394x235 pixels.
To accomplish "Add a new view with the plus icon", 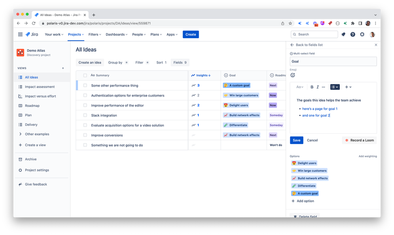I will point(63,68).
